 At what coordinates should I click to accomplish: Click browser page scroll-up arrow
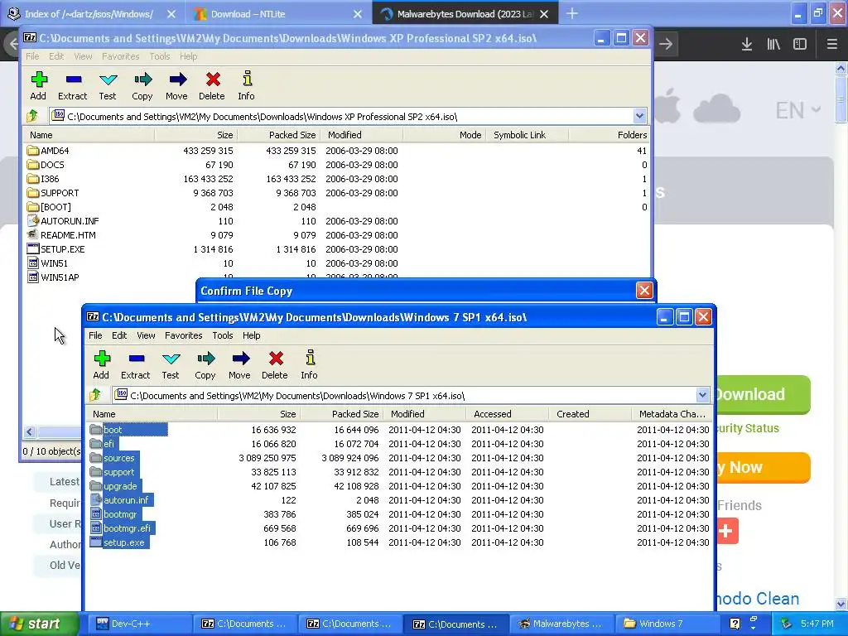[x=841, y=68]
